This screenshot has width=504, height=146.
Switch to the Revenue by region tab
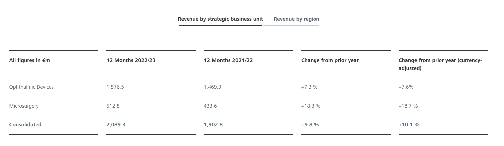(x=296, y=19)
